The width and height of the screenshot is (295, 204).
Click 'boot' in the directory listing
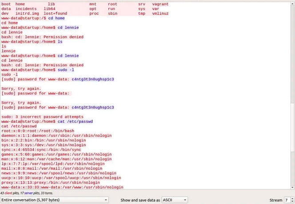(6, 4)
